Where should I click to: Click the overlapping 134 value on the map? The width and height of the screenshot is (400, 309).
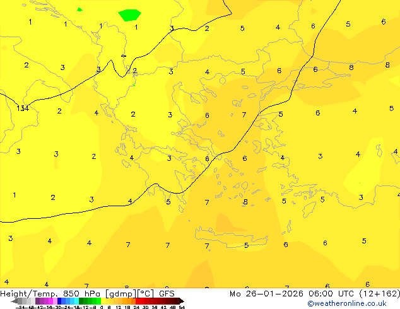click(x=23, y=108)
